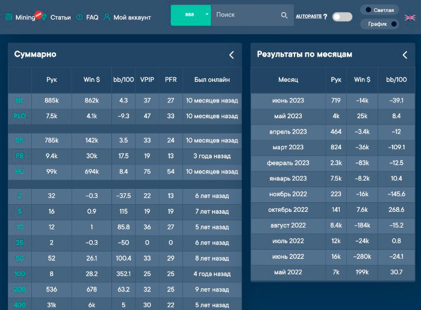Click the Mining icon in the navbar
Image resolution: width=421 pixels, height=310 pixels.
pyautogui.click(x=8, y=17)
